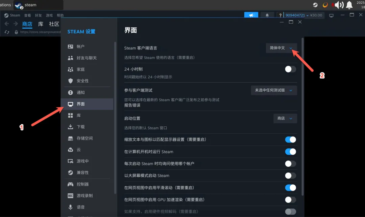
Task: Open the 下载 download settings
Action: [x=80, y=127]
